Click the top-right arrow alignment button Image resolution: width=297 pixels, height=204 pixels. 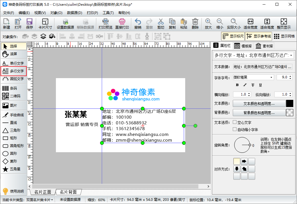click(x=244, y=161)
